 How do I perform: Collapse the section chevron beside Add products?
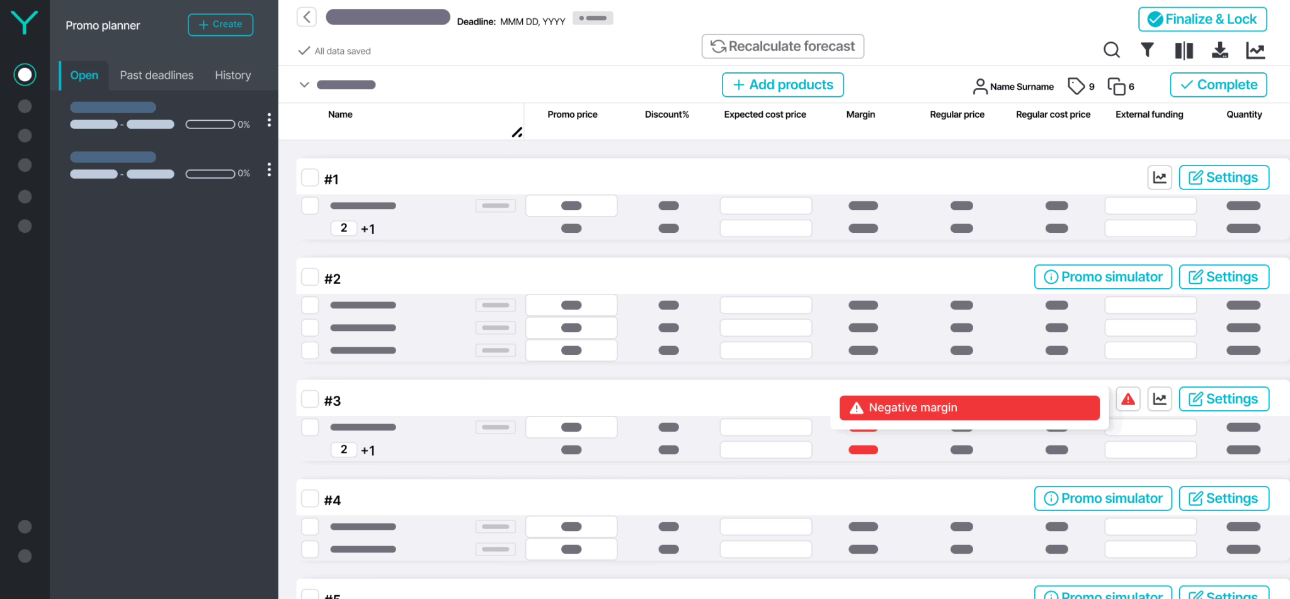(x=304, y=84)
